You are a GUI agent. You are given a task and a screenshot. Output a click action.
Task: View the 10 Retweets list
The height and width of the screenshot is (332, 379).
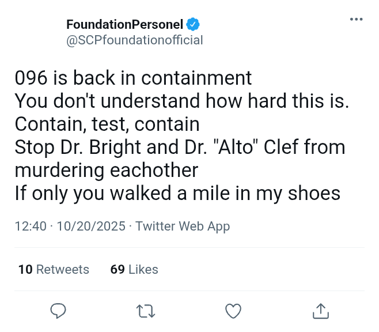pos(54,269)
